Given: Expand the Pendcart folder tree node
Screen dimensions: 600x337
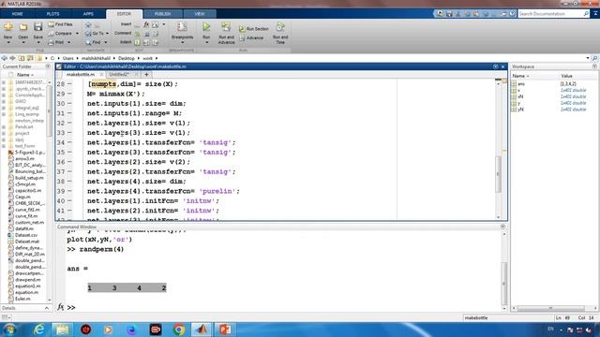Looking at the screenshot, I should pos(4,127).
